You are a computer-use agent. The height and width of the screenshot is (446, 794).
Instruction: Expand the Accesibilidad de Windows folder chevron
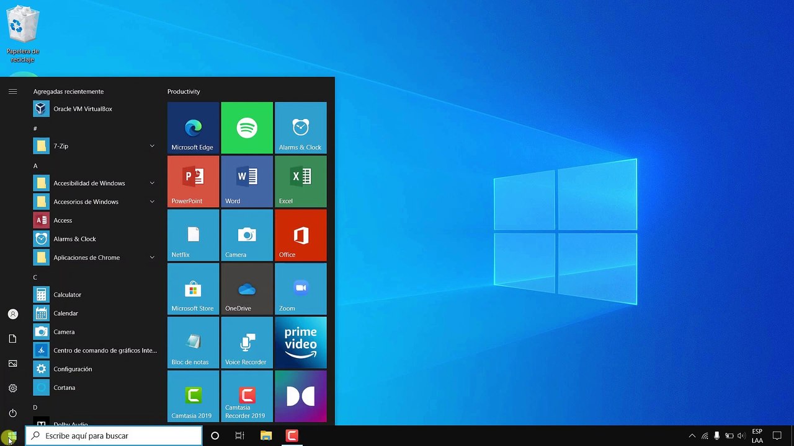[x=152, y=183]
